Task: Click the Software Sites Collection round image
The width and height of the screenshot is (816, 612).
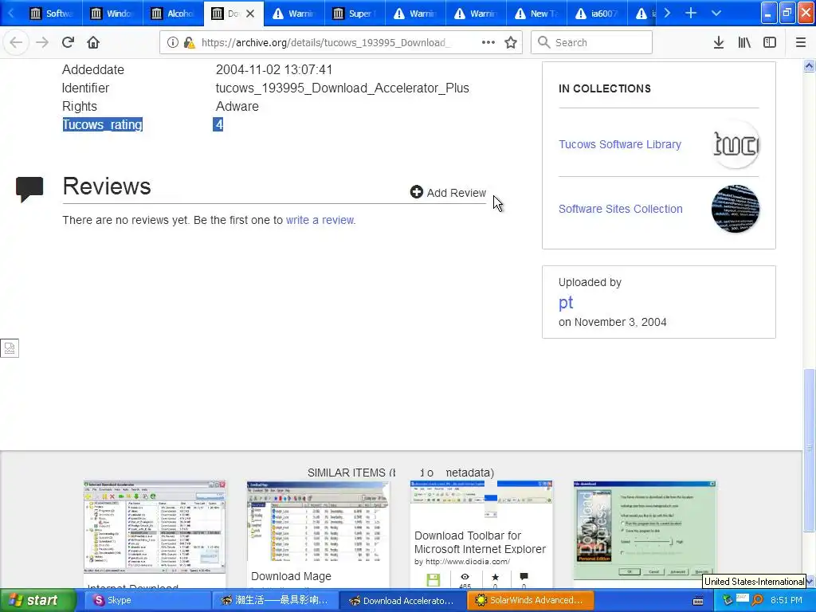Action: click(736, 209)
